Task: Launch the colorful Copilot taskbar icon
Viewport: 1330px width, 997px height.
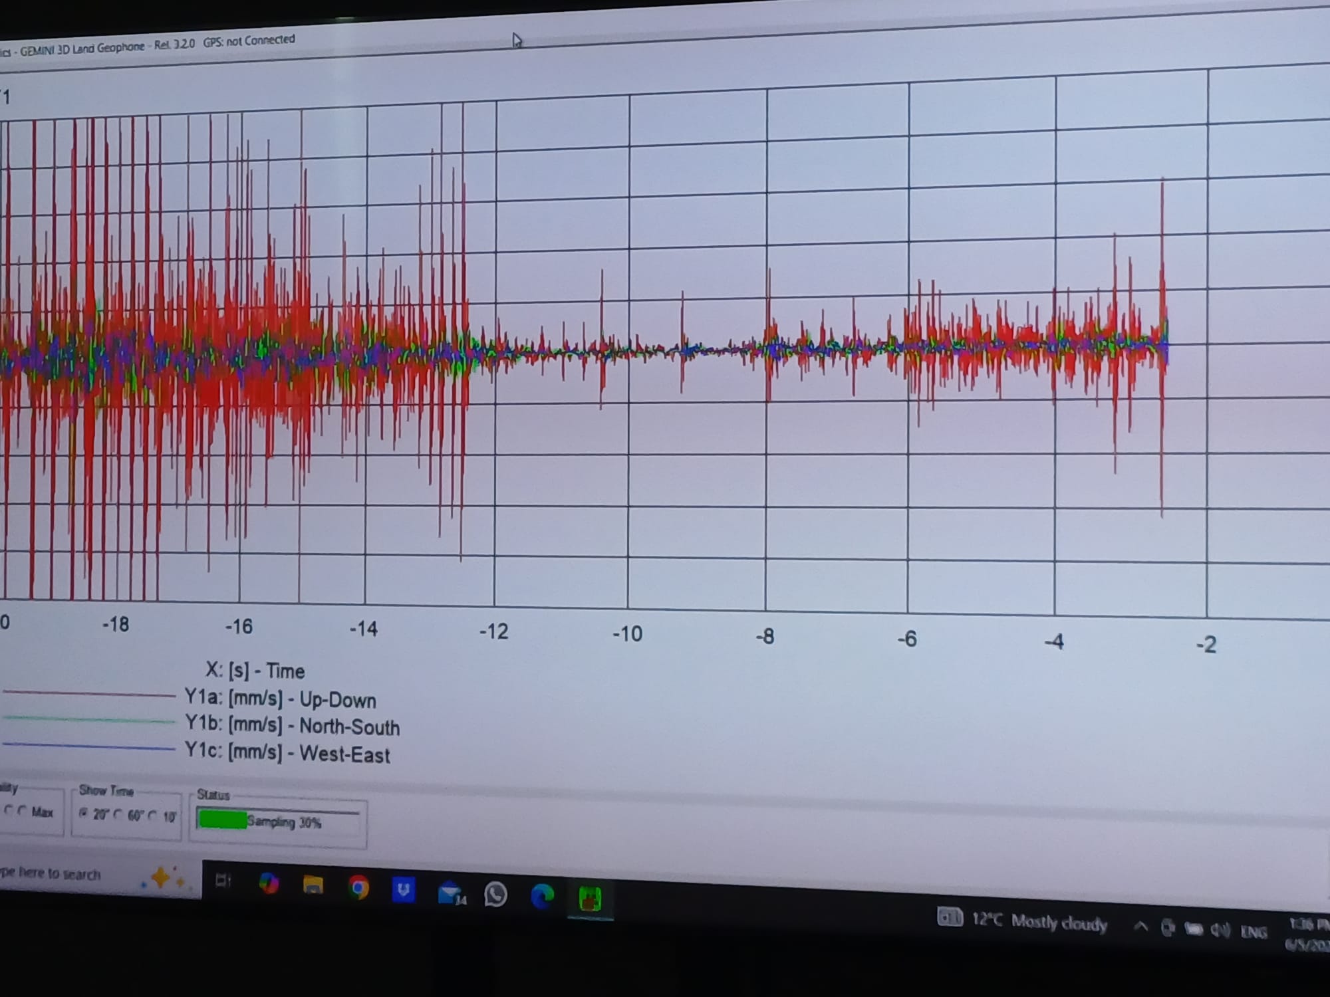Action: coord(269,883)
